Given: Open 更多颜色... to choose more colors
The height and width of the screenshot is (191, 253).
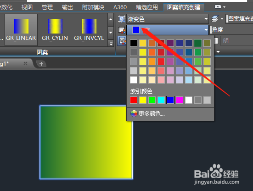Looking at the screenshot, I should [x=170, y=114].
